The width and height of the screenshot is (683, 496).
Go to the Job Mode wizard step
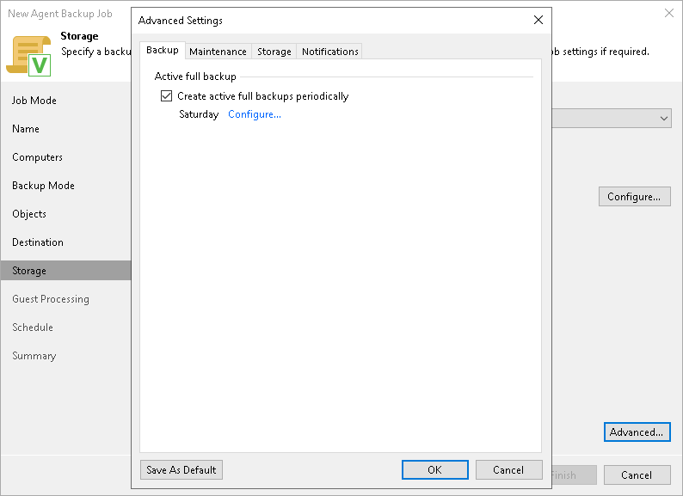pos(34,101)
